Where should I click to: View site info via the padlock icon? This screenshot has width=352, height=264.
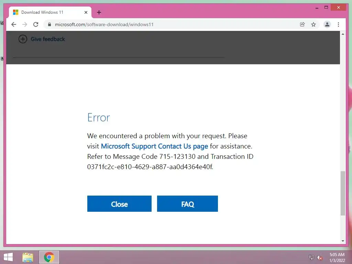[x=49, y=24]
